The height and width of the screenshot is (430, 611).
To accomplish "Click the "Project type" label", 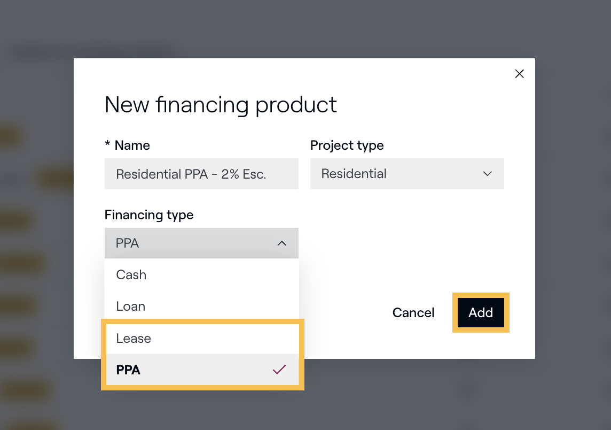I will coord(347,145).
